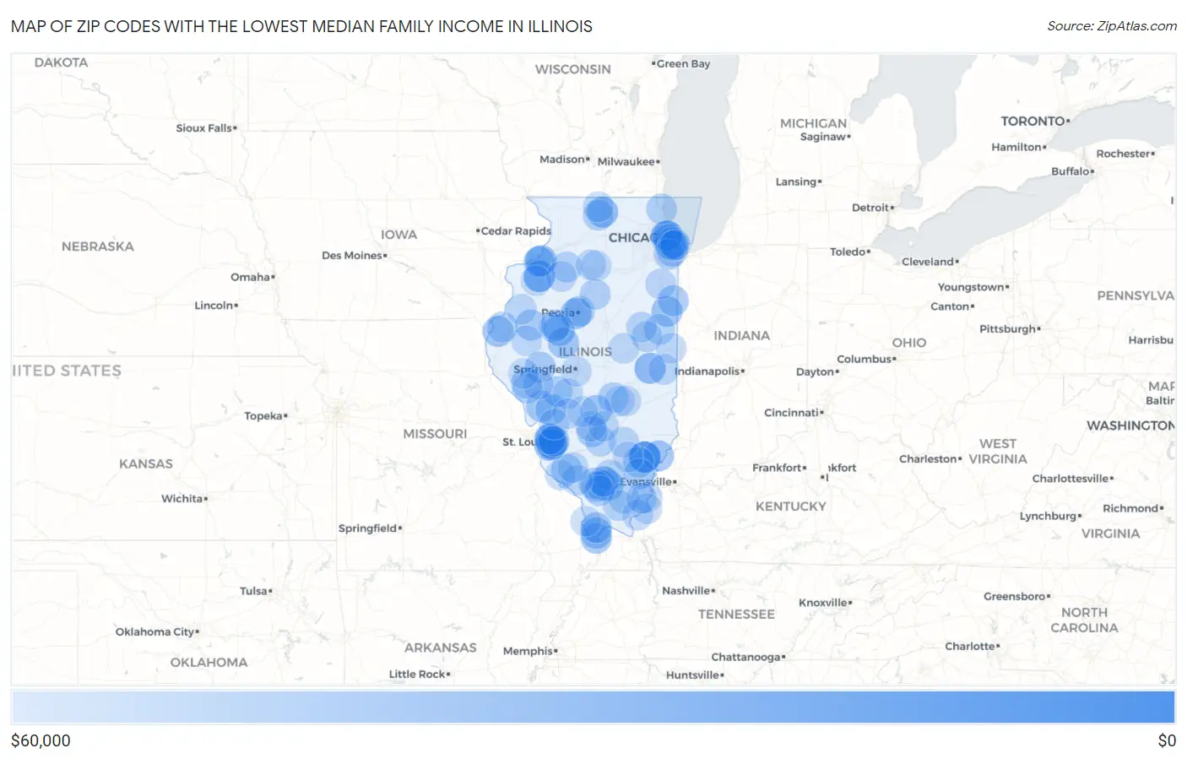Click the dark data bubble next to St. Louis

(551, 441)
